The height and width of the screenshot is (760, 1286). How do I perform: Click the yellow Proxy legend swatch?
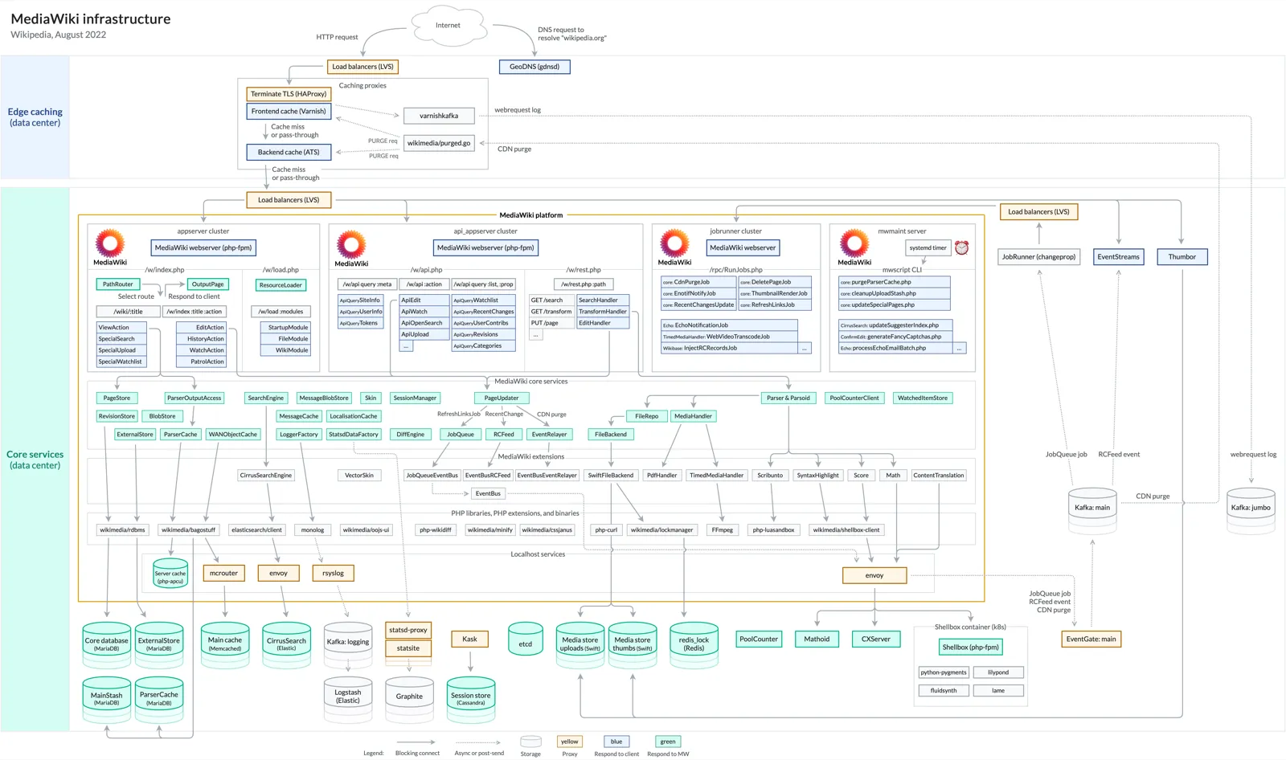pos(570,742)
